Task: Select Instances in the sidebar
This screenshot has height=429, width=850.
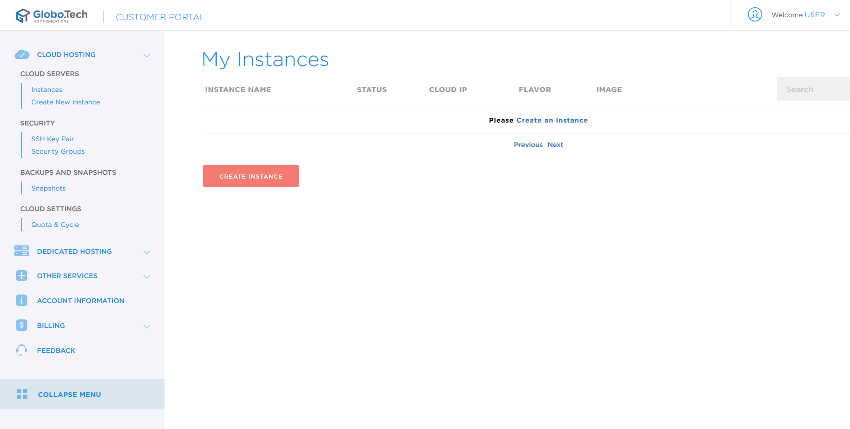Action: click(x=47, y=90)
